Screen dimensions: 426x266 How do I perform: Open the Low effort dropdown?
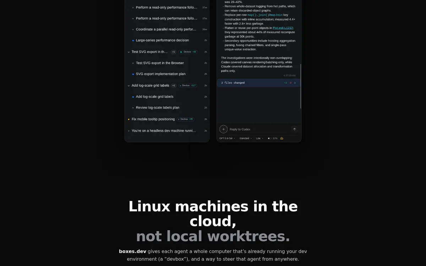(260, 138)
